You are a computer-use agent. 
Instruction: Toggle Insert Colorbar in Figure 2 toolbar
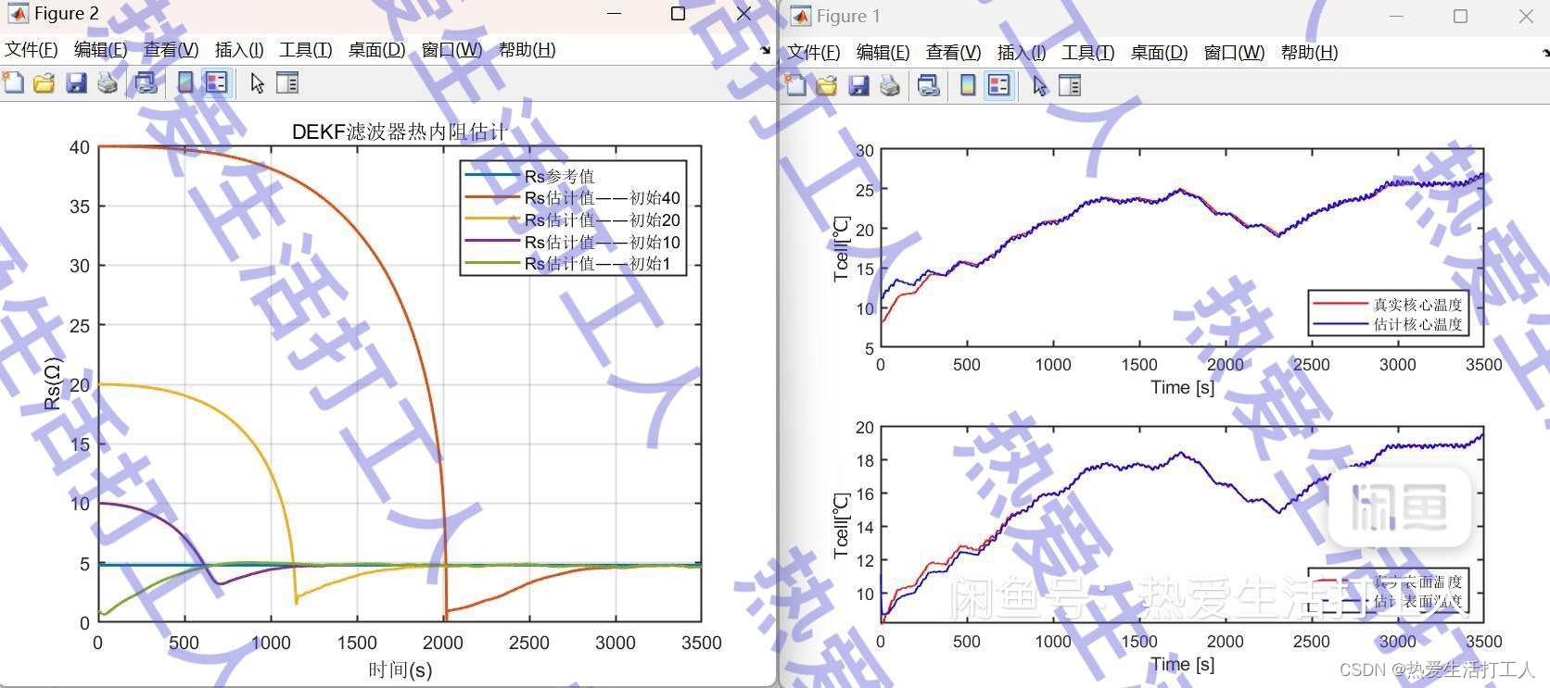click(x=185, y=83)
